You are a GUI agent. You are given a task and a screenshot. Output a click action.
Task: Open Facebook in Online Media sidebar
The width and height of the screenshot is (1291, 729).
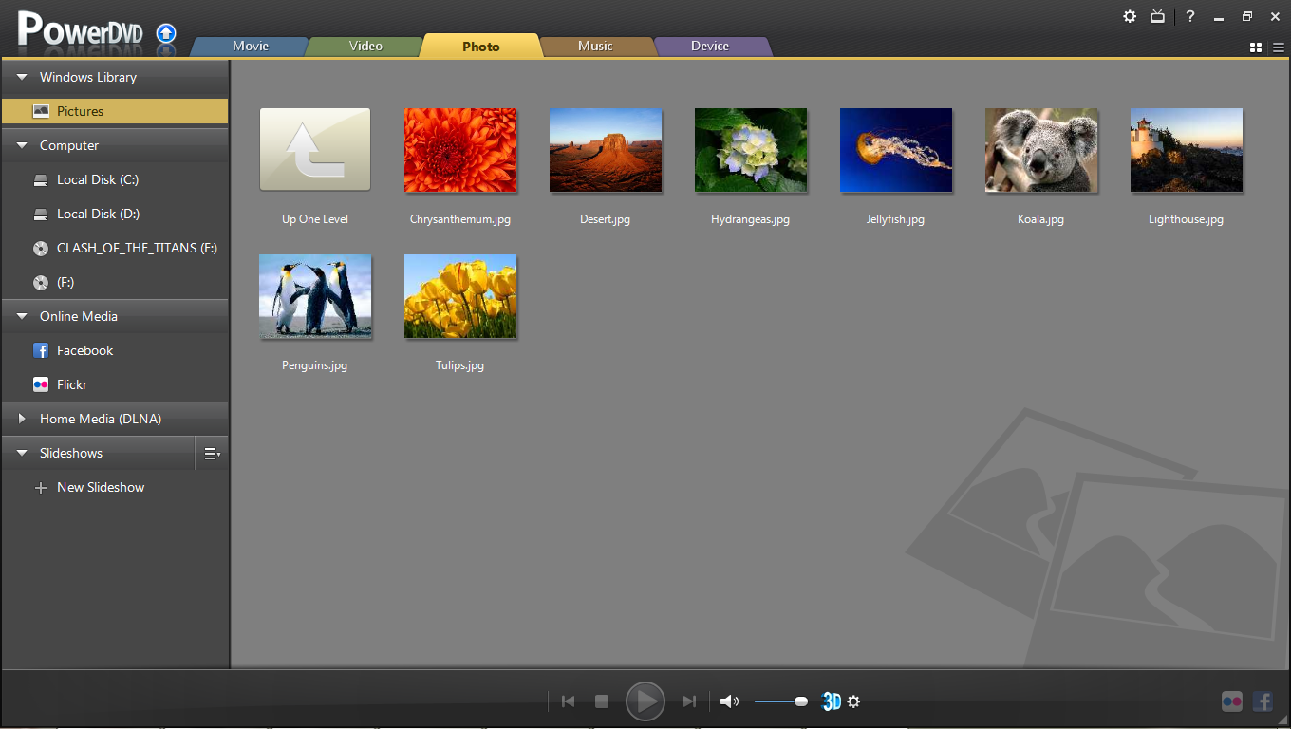pyautogui.click(x=84, y=350)
